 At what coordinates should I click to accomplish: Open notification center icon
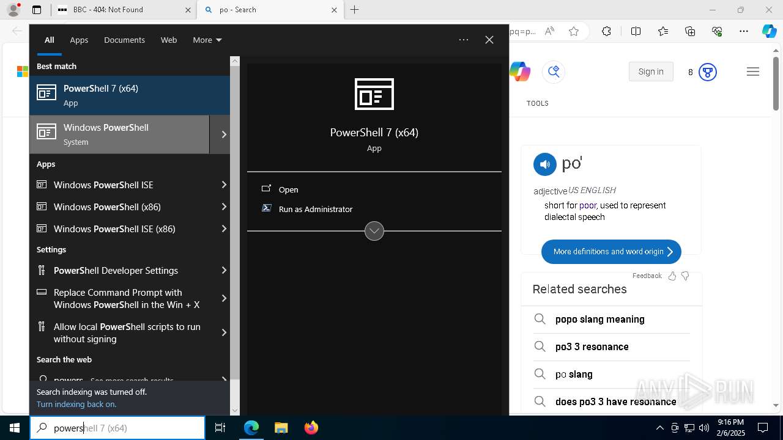[763, 428]
